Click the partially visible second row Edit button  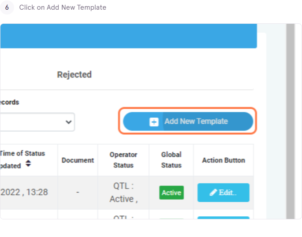click(224, 218)
